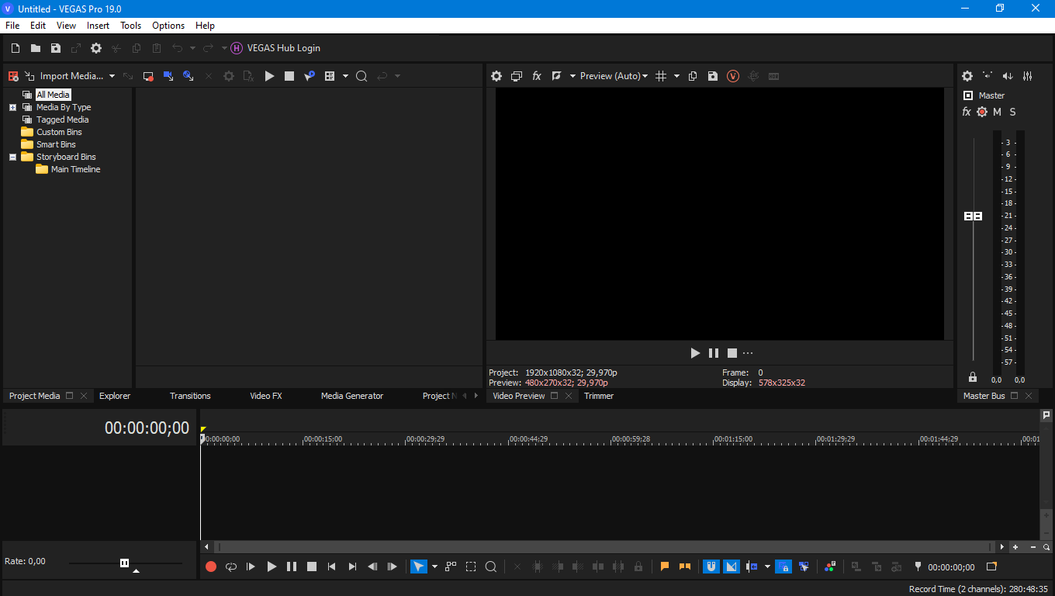This screenshot has height=596, width=1055.
Task: Select the Tagged Media tree item
Action: [62, 120]
